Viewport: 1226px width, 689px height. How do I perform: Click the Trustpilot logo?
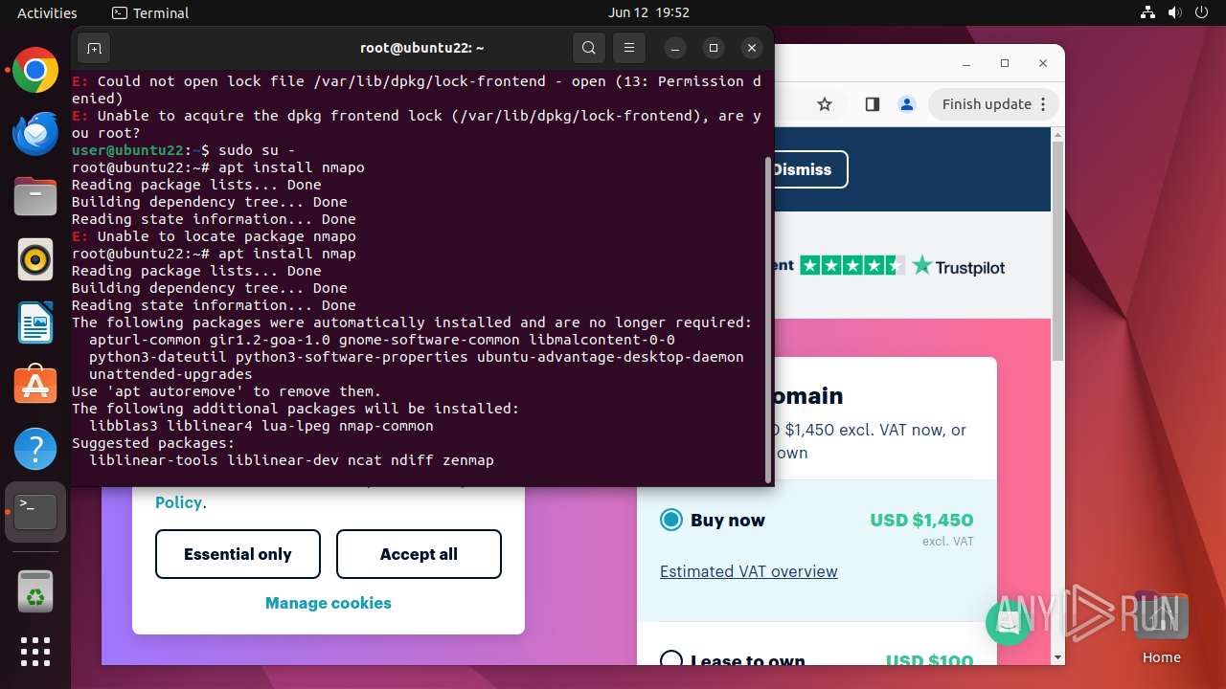tap(958, 266)
